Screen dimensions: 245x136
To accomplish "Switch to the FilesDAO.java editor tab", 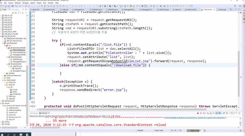I will pos(112,10).
